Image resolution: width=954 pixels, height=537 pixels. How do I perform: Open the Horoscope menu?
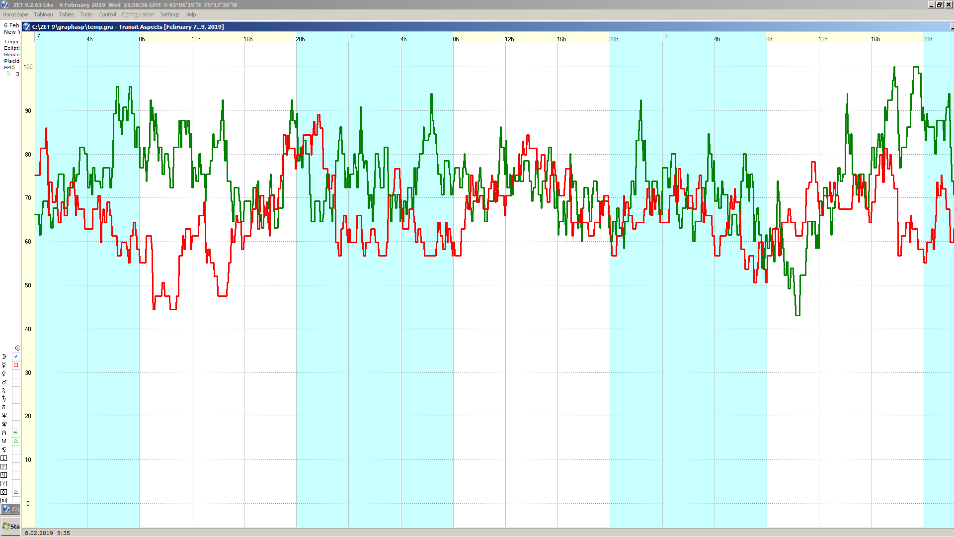(15, 14)
